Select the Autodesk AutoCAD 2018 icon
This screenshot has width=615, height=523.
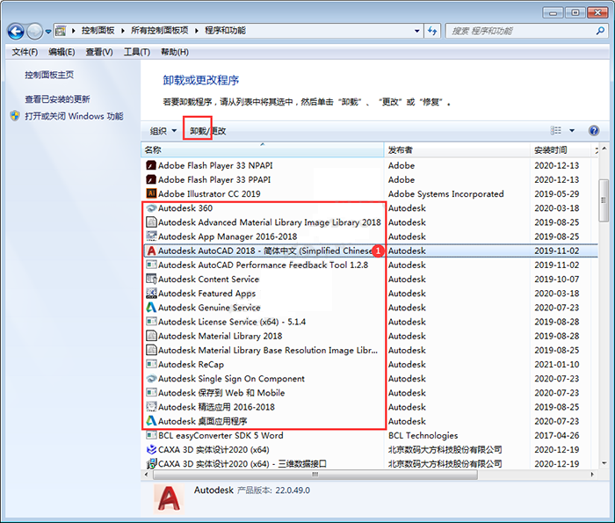coord(151,251)
